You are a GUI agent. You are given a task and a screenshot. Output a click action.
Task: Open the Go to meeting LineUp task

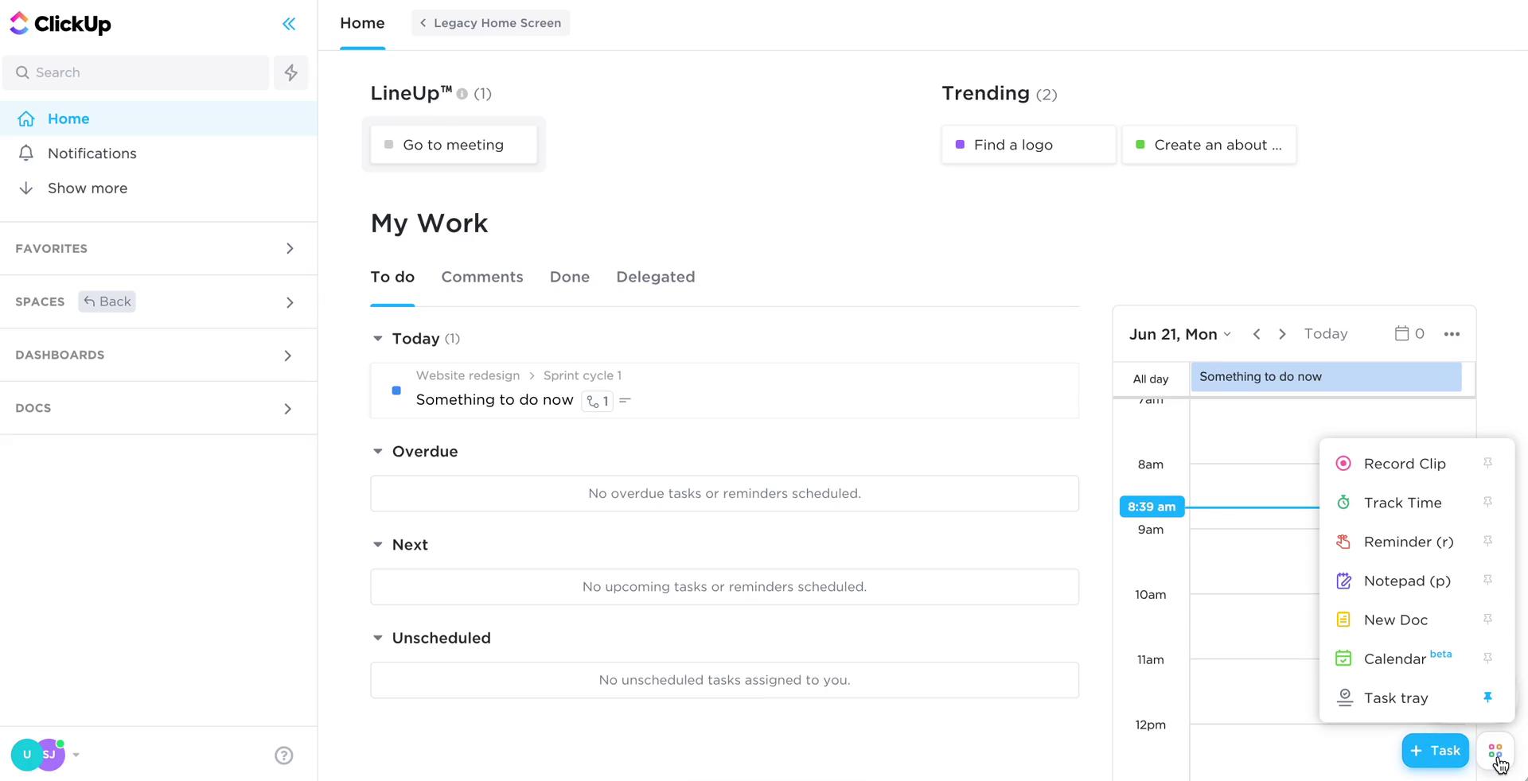pos(454,145)
